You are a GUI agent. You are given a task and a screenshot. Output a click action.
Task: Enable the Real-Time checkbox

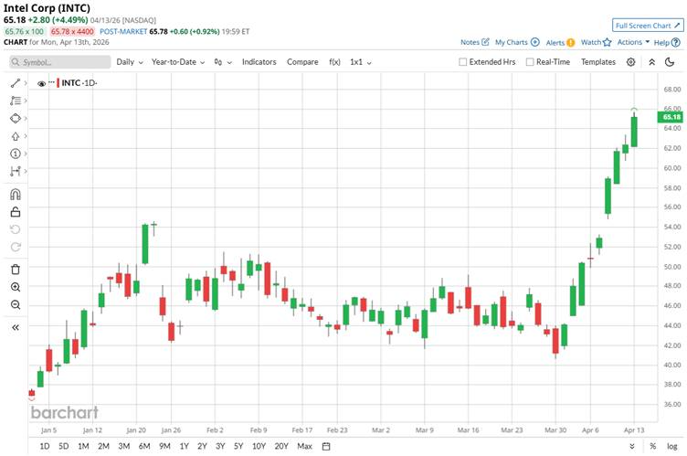coord(530,62)
